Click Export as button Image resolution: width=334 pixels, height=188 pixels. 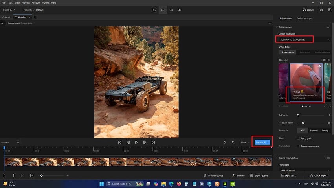[x=288, y=176]
